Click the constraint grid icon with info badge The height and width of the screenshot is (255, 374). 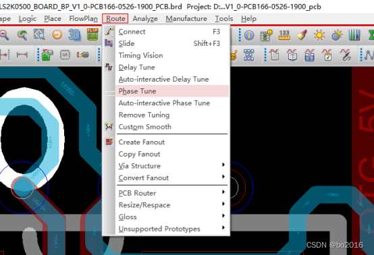pos(267,35)
